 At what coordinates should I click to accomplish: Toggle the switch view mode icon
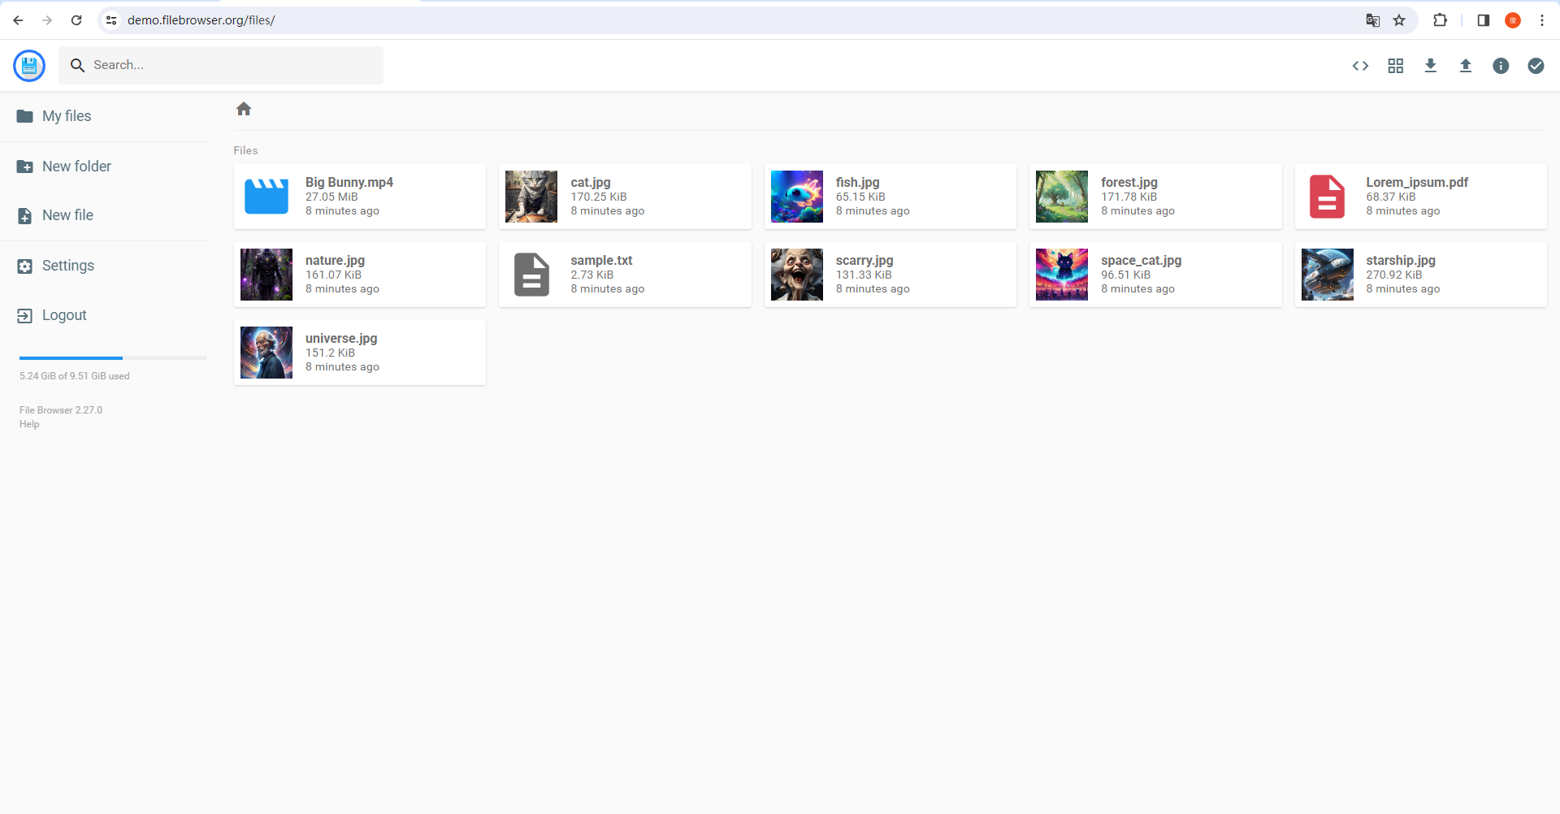click(1360, 66)
